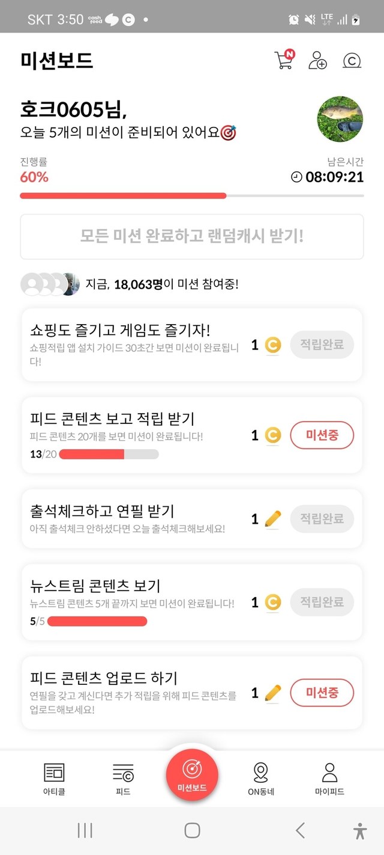Open the recent apps button
The image size is (384, 855).
click(x=85, y=830)
